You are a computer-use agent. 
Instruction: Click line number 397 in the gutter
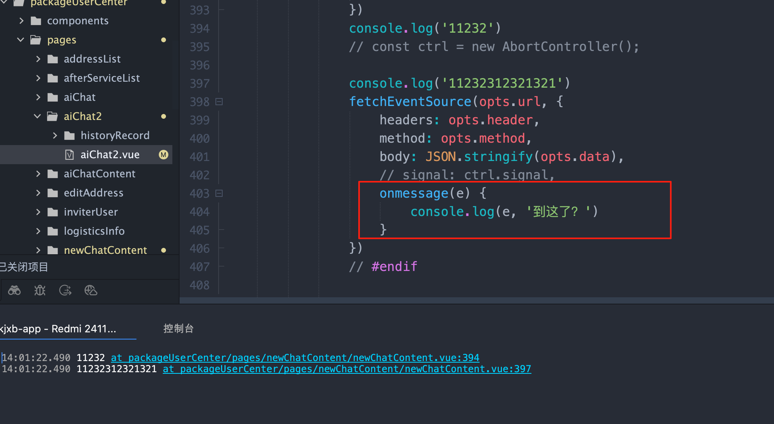click(x=199, y=83)
